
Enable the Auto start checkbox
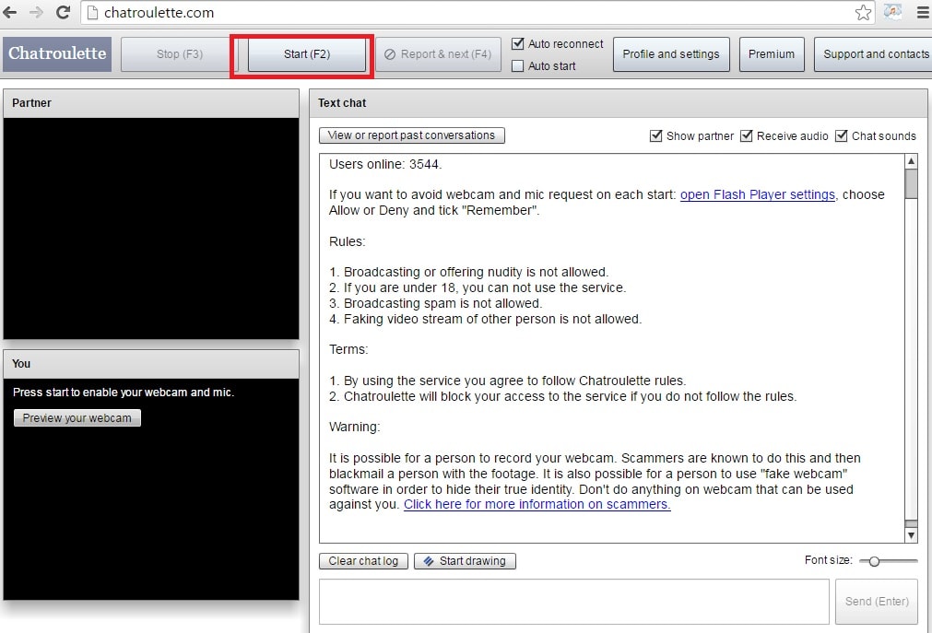pyautogui.click(x=518, y=65)
